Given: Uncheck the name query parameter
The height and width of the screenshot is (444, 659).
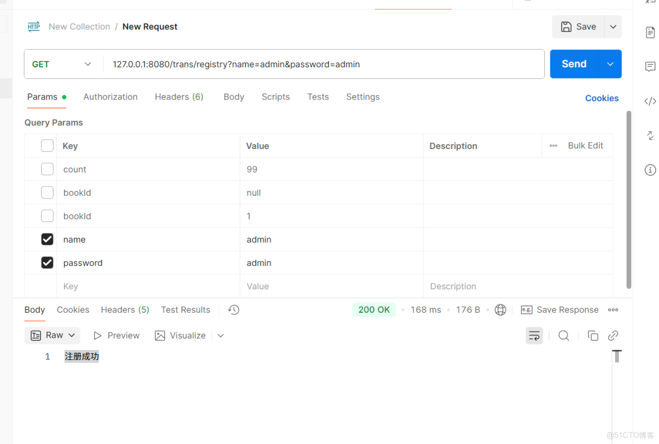Looking at the screenshot, I should coord(47,239).
